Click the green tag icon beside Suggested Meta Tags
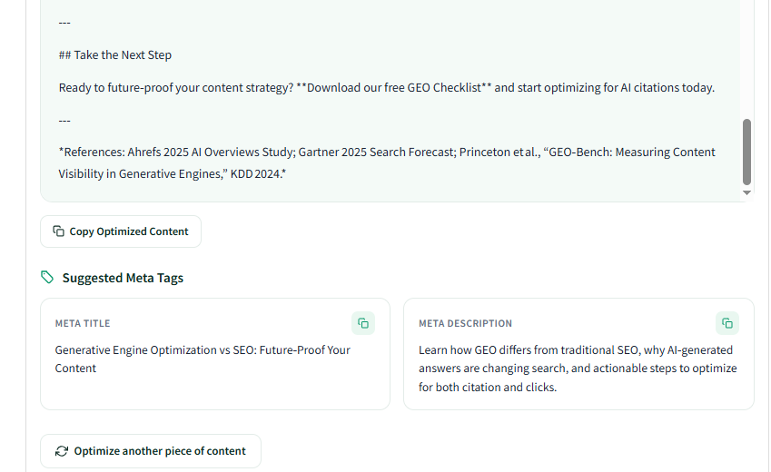 click(47, 278)
